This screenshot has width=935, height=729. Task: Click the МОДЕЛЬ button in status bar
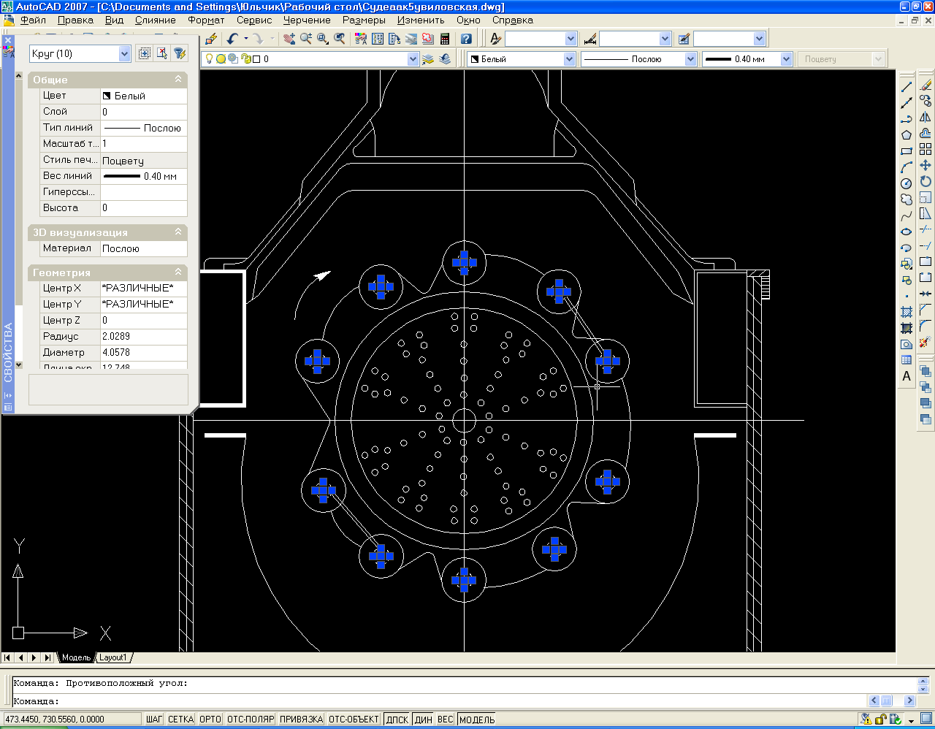[x=477, y=720]
